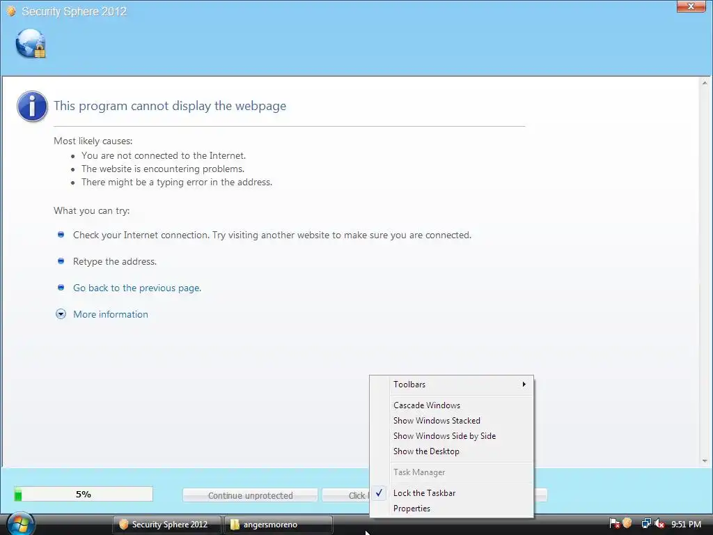The width and height of the screenshot is (713, 535).
Task: Click the Security Sphere shield title icon
Action: (x=11, y=11)
